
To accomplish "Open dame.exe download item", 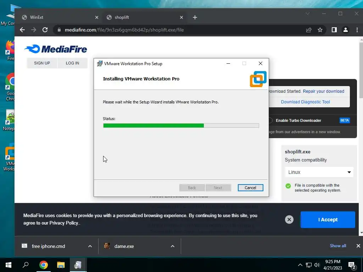I will point(124,246).
